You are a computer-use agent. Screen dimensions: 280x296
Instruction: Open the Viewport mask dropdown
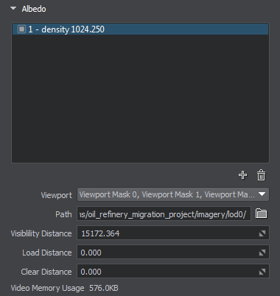173,194
